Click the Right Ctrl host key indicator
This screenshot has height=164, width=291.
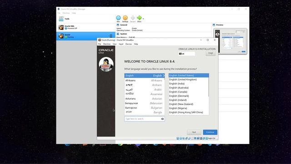pyautogui.click(x=212, y=138)
